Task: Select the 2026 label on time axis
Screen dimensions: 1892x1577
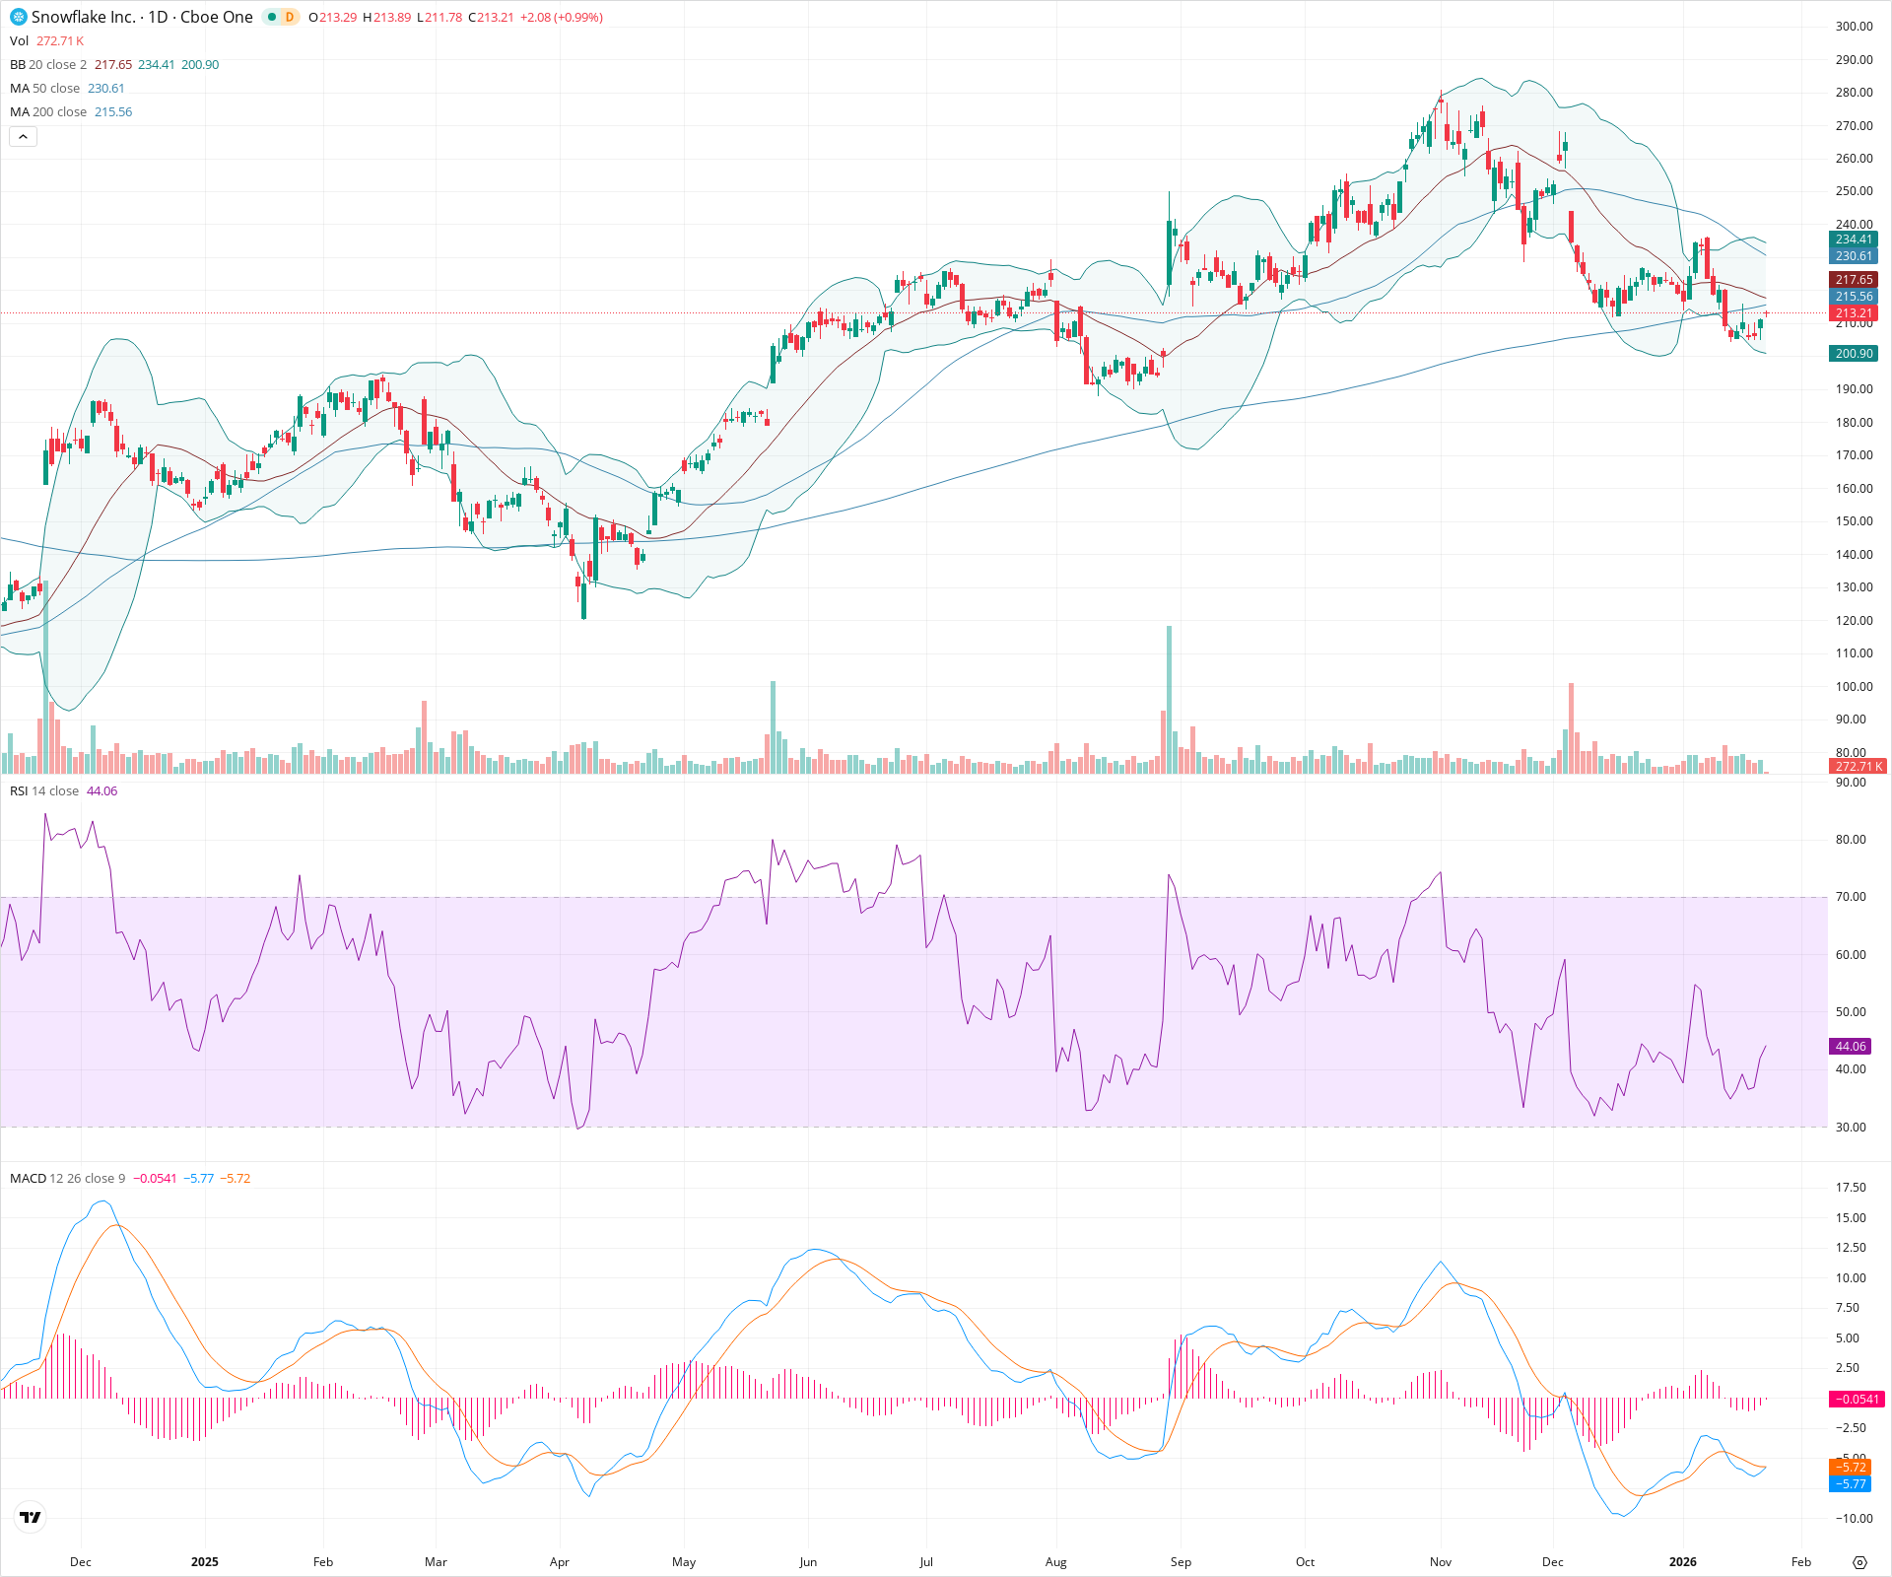Action: point(1684,1562)
